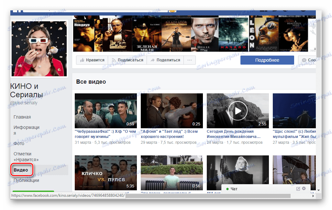Click 31 марта · 5,3 тыс. просмотров text
Screen dimensions: 332x210
(103, 142)
